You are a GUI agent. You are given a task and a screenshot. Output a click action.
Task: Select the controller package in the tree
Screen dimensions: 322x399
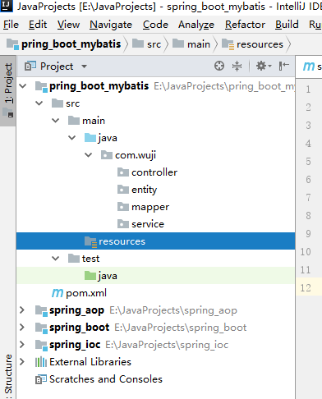click(147, 172)
